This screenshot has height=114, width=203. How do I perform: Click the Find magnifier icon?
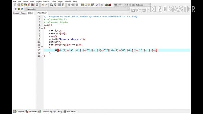(51, 5)
